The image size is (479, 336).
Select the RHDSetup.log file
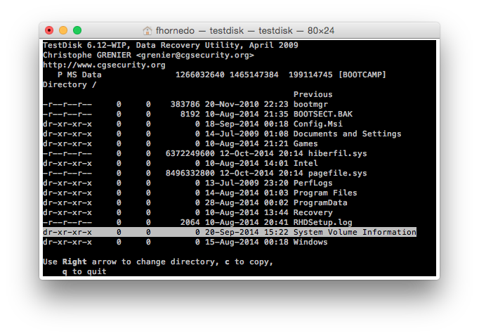pos(197,222)
